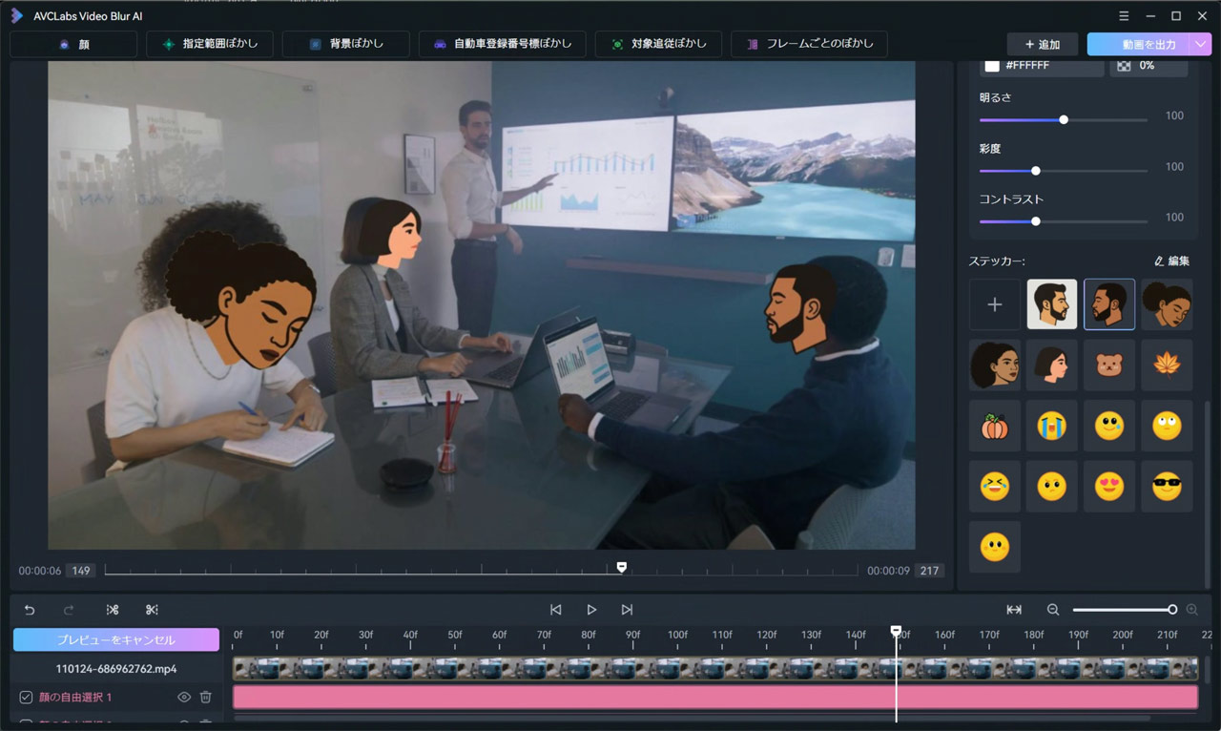The image size is (1221, 731).
Task: Click the zoom out magnifier icon
Action: 1052,609
